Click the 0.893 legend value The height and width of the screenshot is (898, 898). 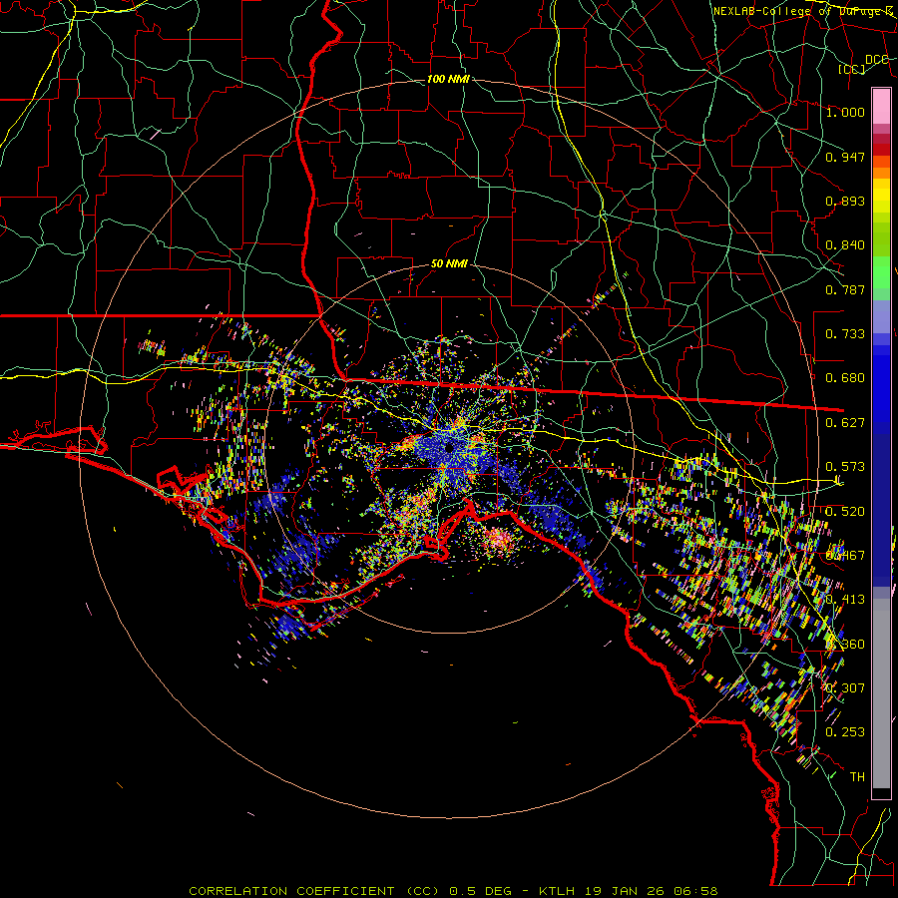click(x=845, y=201)
